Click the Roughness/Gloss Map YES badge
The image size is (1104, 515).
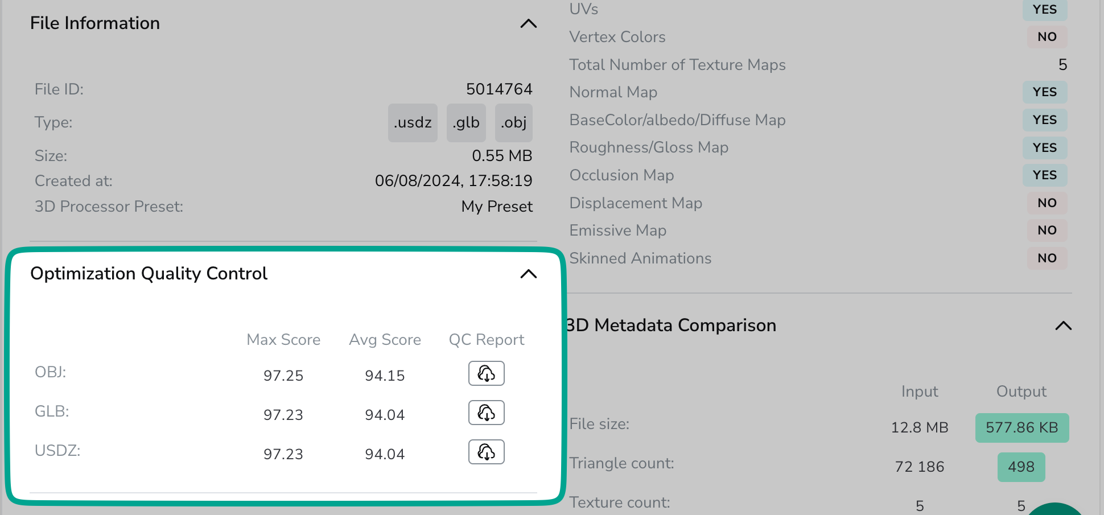[x=1045, y=148]
